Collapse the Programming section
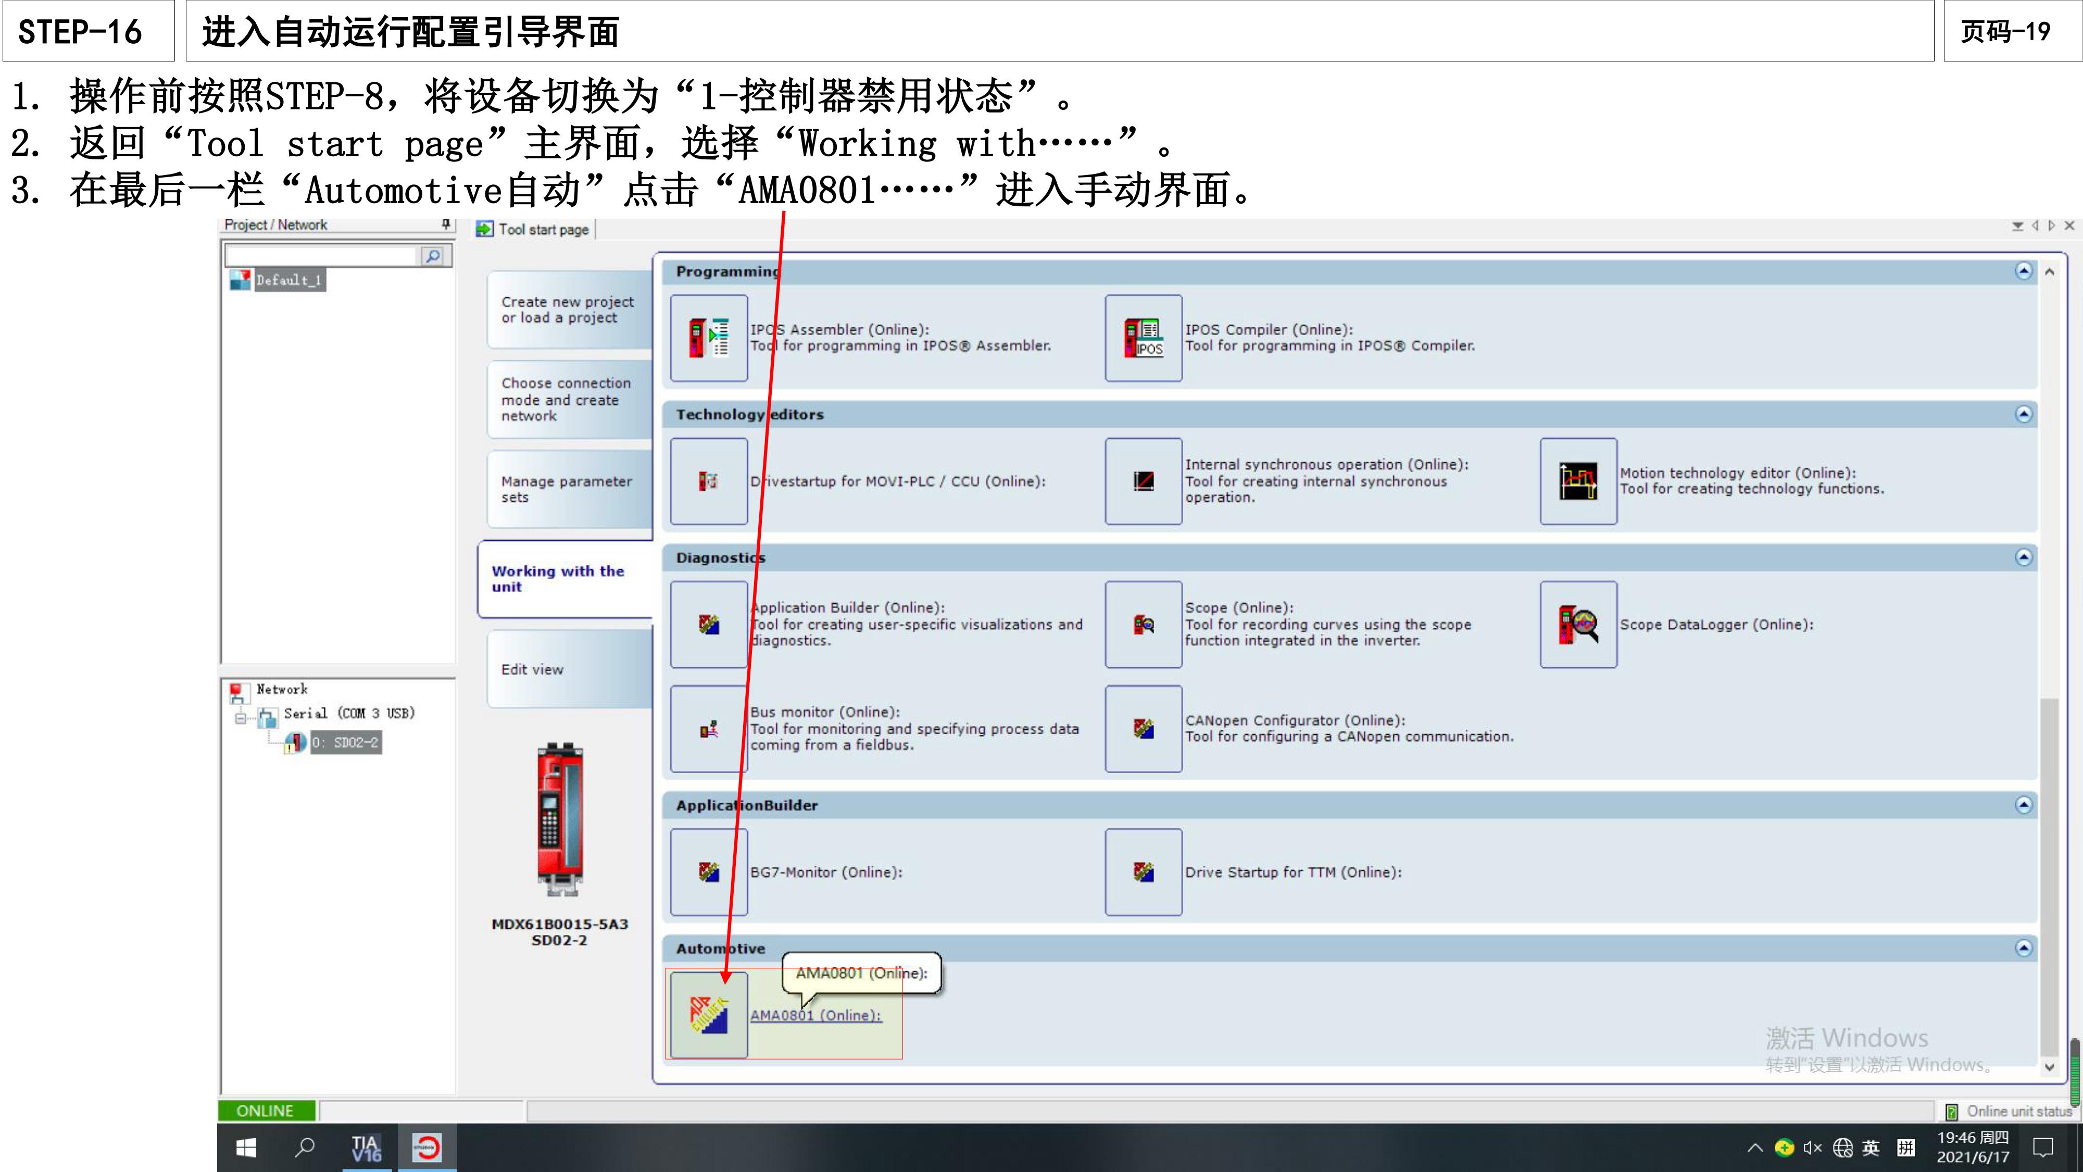2083x1172 pixels. [2024, 272]
